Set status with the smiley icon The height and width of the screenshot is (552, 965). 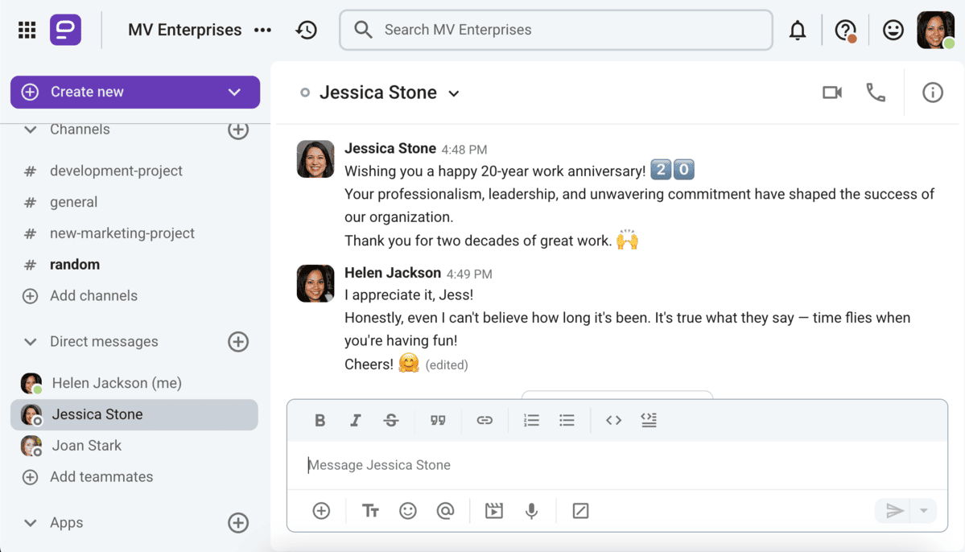coord(893,30)
